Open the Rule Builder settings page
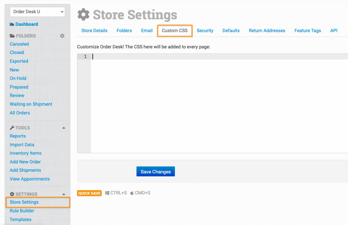The image size is (348, 225). 22,211
